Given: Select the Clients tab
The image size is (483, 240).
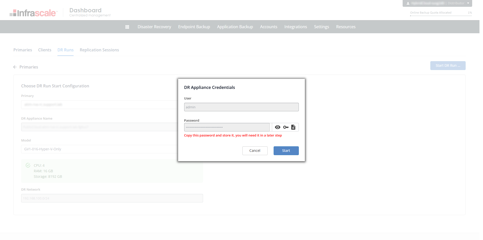Looking at the screenshot, I should coord(45,50).
